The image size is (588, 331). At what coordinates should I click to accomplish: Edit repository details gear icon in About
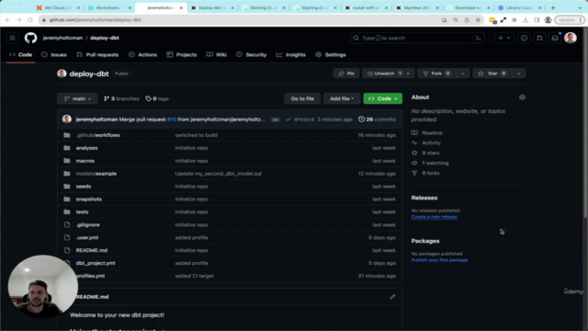[522, 97]
